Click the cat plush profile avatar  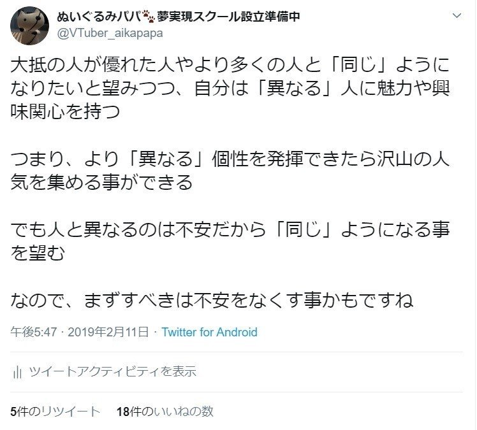(29, 26)
